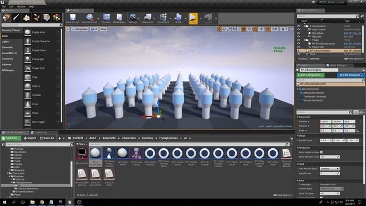Viewport: 366px width, 206px height.
Task: Click the Show viewport button
Action: coord(104,29)
